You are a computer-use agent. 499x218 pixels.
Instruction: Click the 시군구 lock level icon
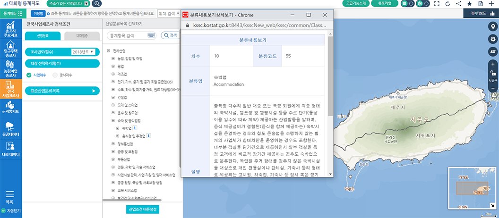click(x=493, y=73)
